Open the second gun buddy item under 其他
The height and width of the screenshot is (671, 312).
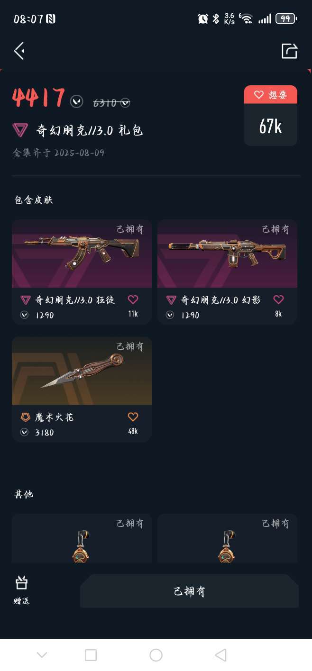click(x=227, y=539)
